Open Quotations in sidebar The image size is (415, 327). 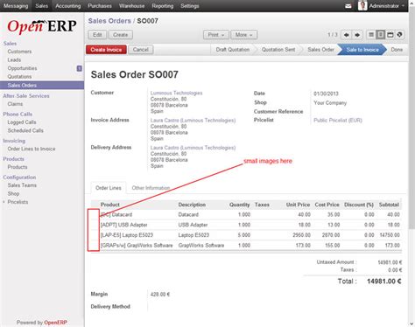(19, 77)
